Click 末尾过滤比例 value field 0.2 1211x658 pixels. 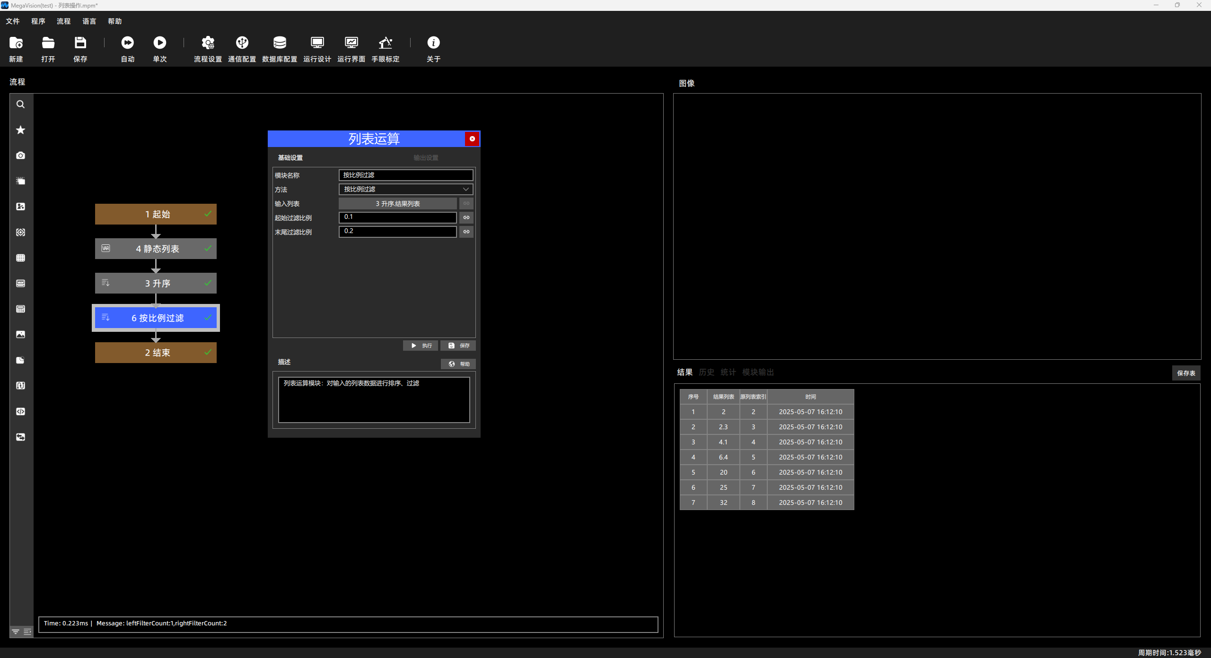click(398, 232)
